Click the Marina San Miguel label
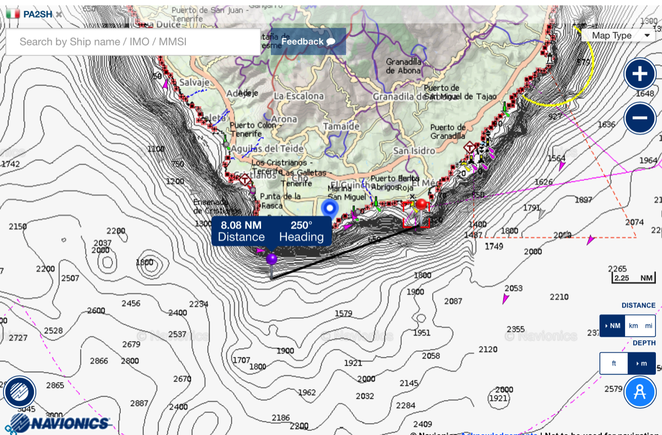The height and width of the screenshot is (435, 662). point(346,193)
